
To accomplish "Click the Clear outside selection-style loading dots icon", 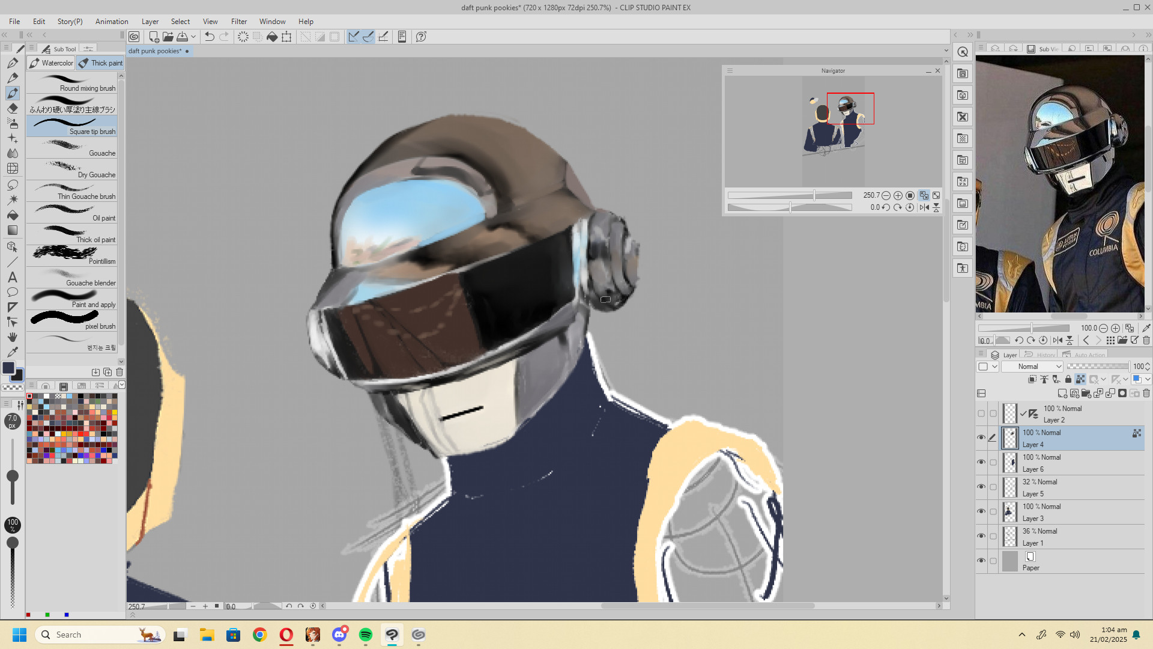I will (x=243, y=37).
